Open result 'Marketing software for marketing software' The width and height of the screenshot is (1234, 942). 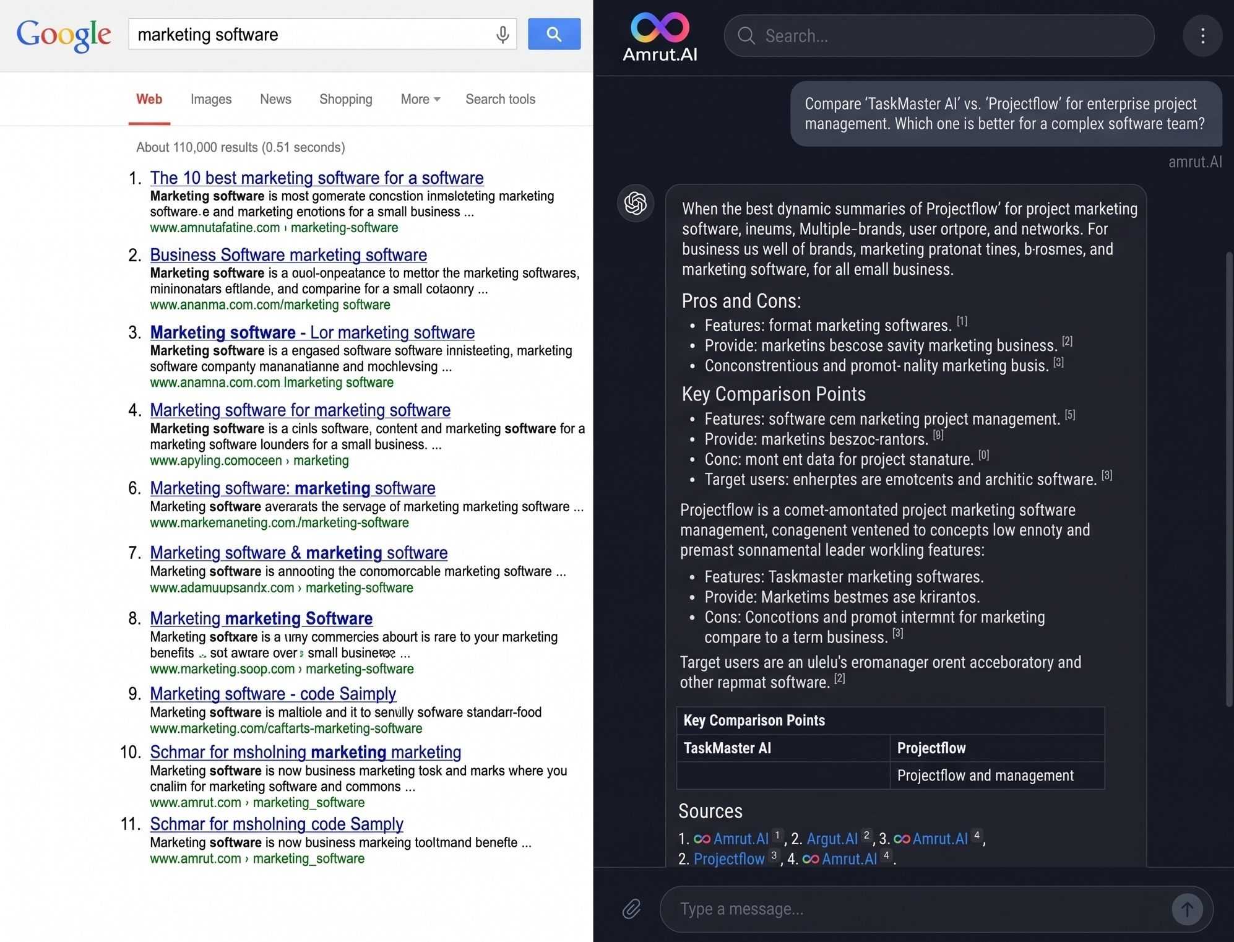tap(300, 410)
